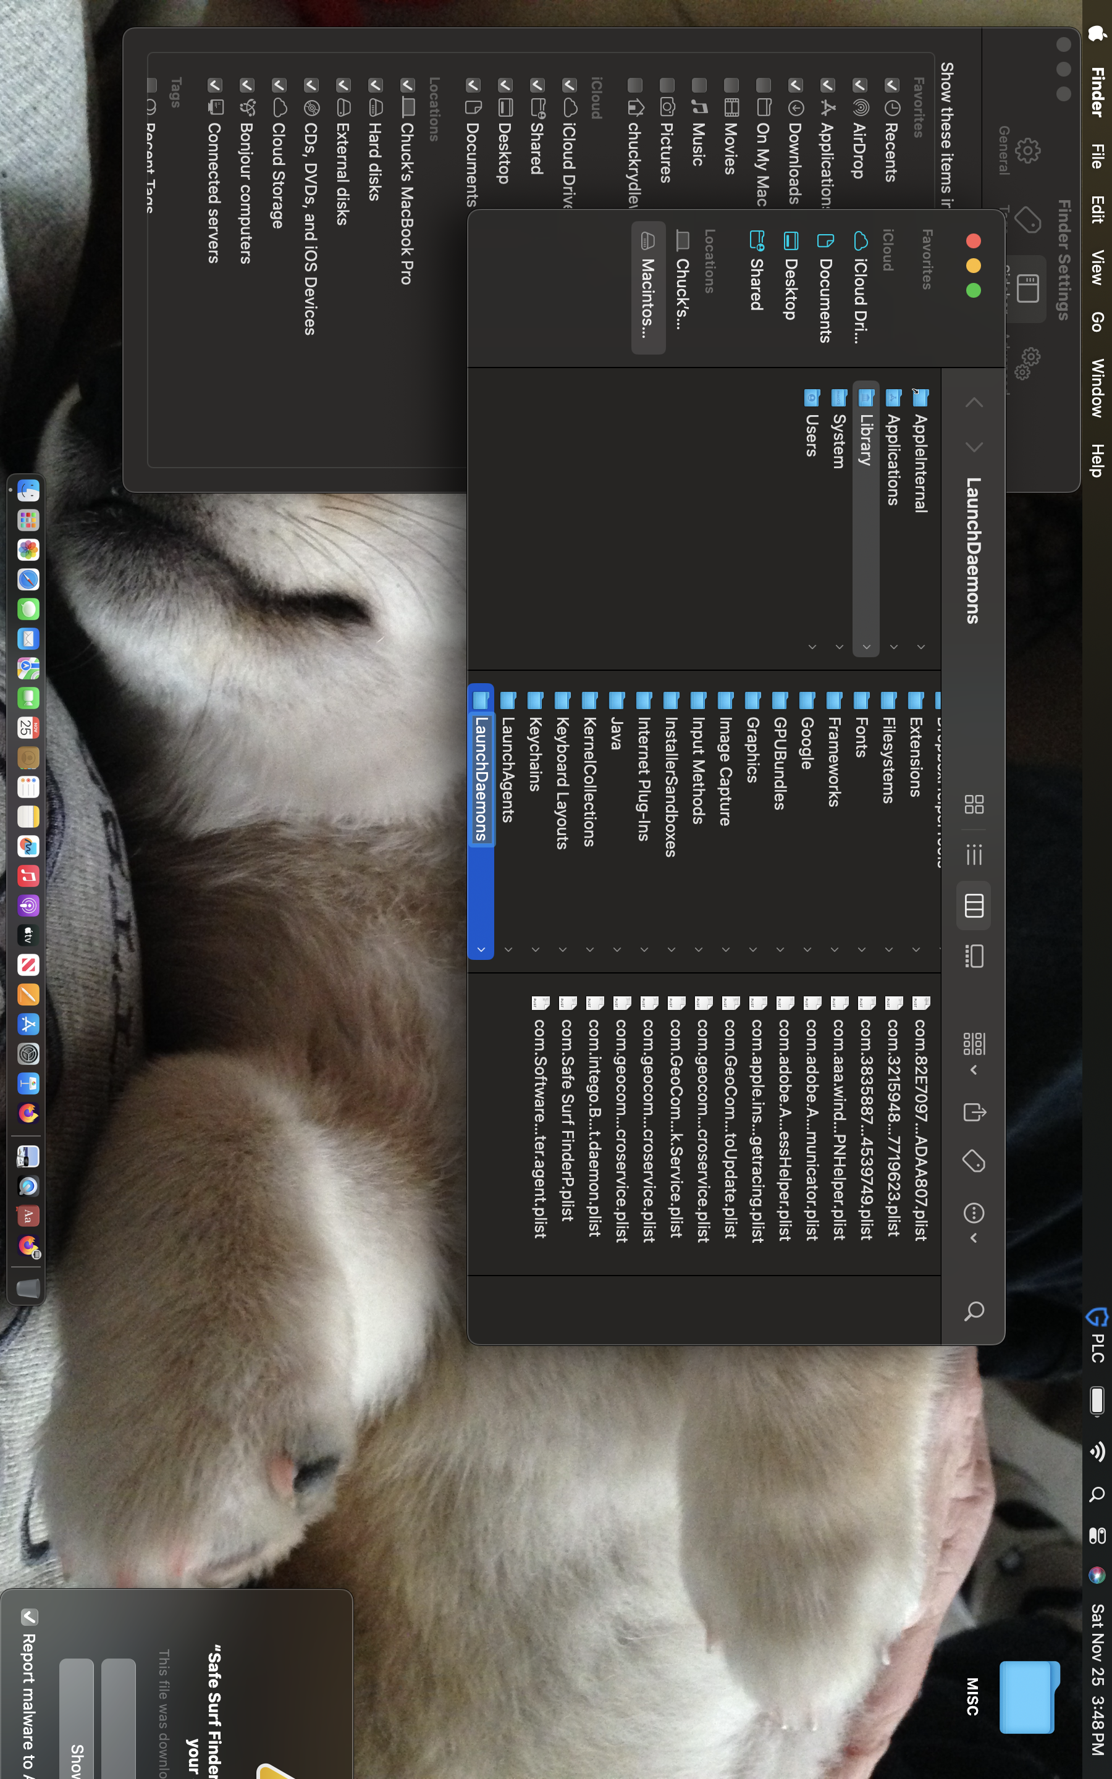Open FaceTime from the Dock
1112x1779 pixels.
pyautogui.click(x=28, y=699)
